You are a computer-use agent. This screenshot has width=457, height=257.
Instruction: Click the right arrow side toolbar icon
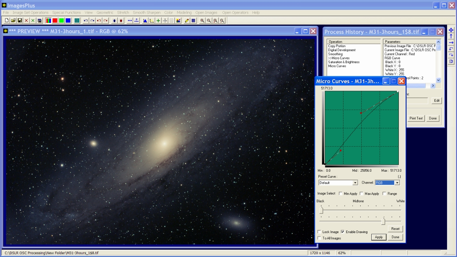[x=451, y=42]
